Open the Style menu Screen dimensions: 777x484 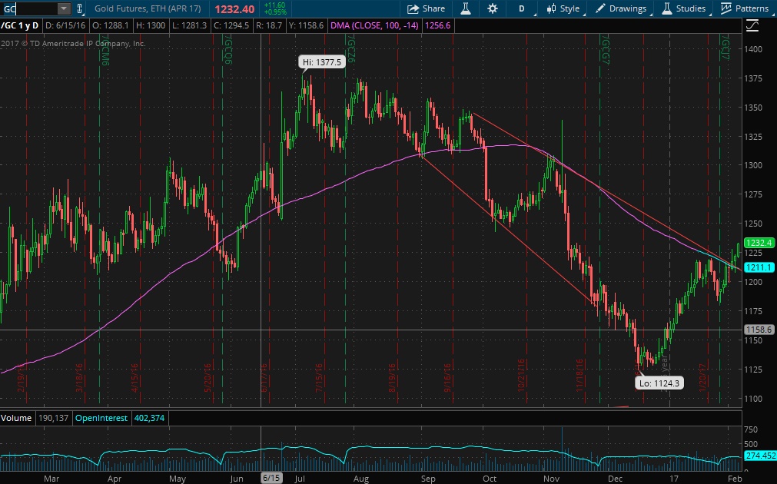point(563,8)
